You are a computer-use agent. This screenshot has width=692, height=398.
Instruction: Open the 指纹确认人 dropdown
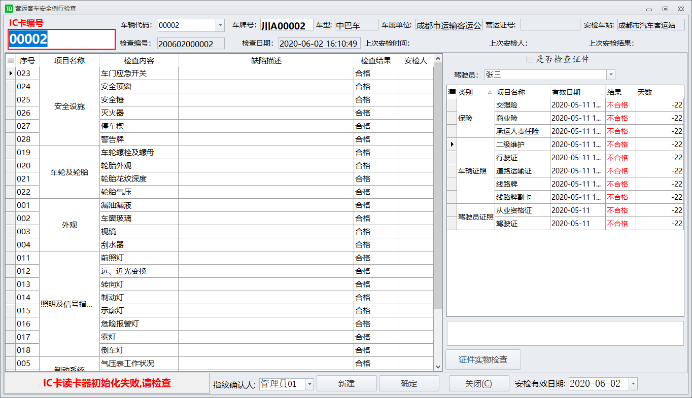309,384
